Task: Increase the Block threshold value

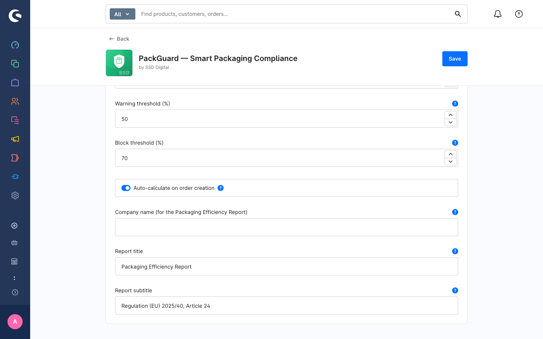Action: point(451,154)
